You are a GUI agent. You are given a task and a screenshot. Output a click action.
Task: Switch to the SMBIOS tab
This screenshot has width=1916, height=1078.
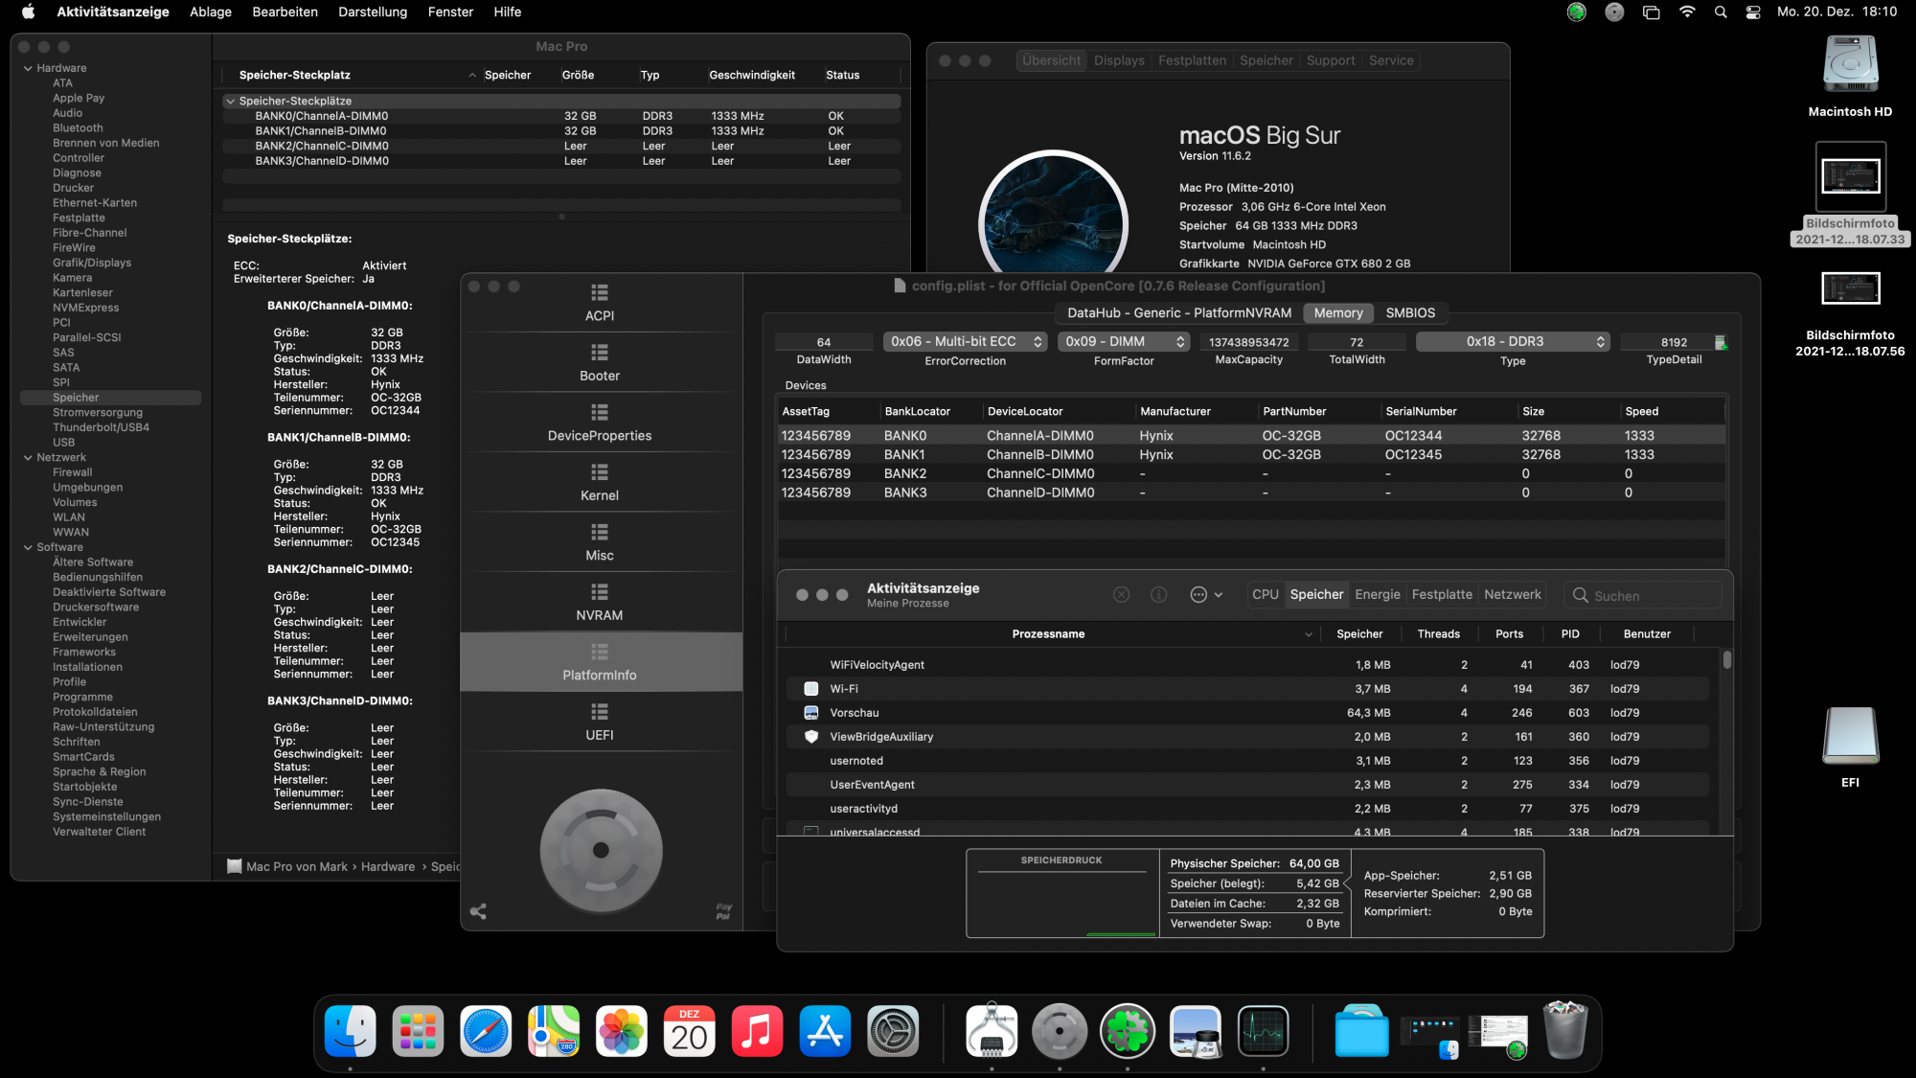[x=1410, y=313]
